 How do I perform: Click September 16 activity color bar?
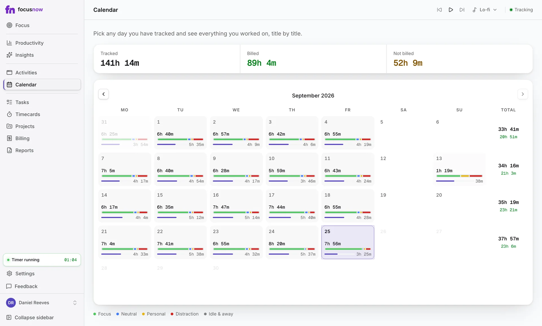click(236, 212)
